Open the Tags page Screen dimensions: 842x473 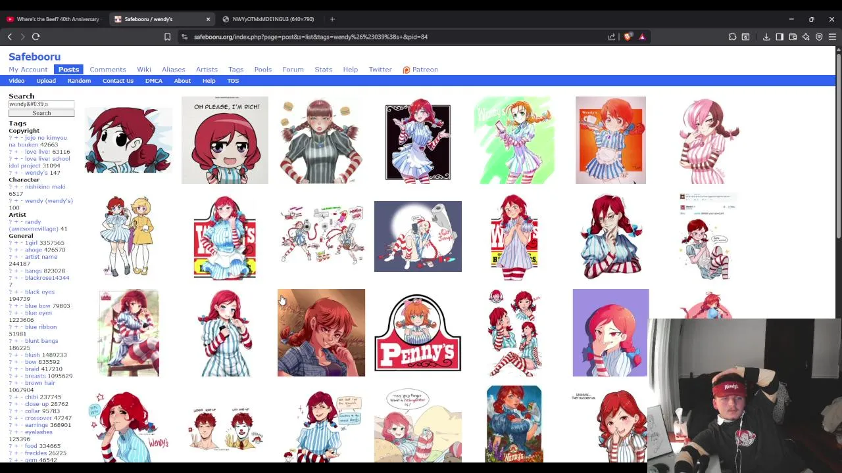pyautogui.click(x=235, y=70)
